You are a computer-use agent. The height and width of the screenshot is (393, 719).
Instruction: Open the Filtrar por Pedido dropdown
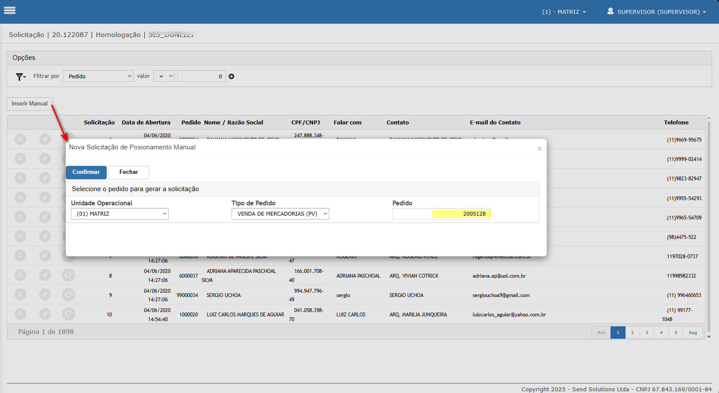pyautogui.click(x=98, y=76)
